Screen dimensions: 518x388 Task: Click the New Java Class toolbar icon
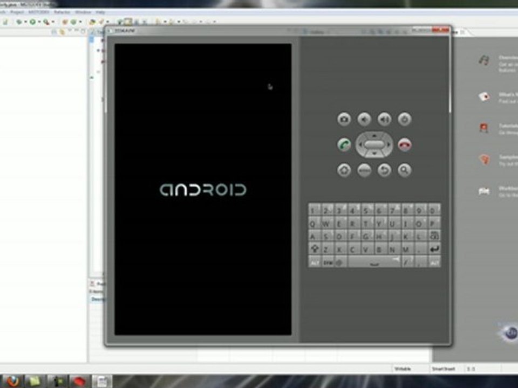point(73,22)
